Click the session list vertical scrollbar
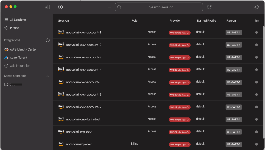The image size is (265, 150). click(x=264, y=82)
